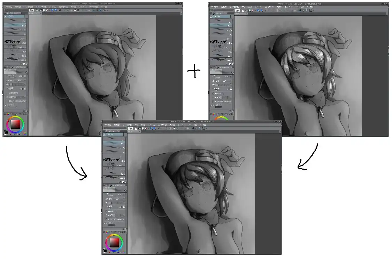Viewport: 392px width, 260px height.
Task: Expand the triangle disclosure at bottom of top-left tool property
Action: click(6, 105)
